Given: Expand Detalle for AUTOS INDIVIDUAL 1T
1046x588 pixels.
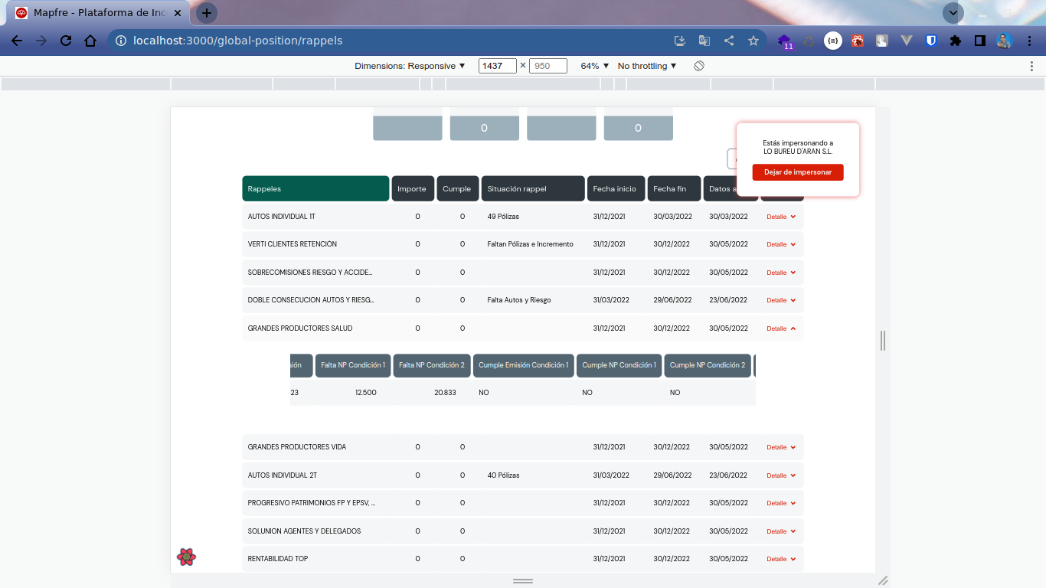Looking at the screenshot, I should pos(781,217).
